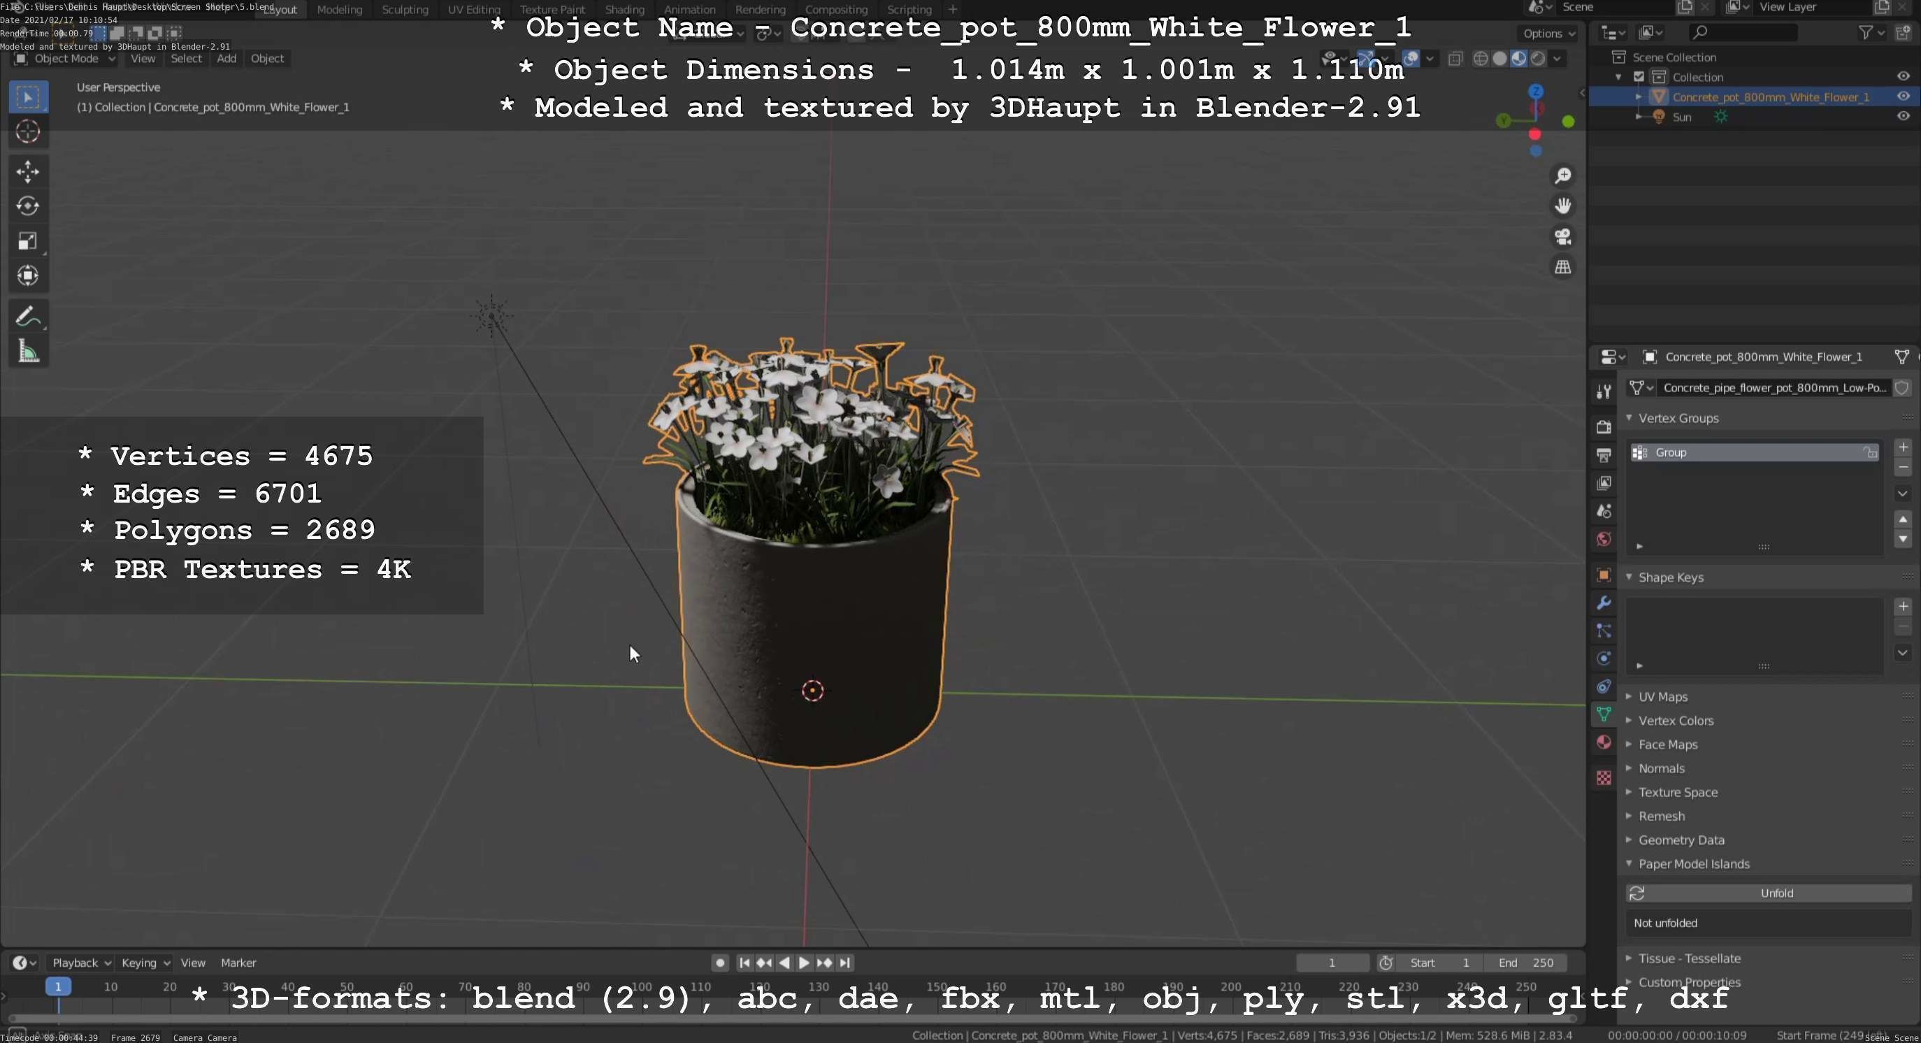Open the Physics properties tab
This screenshot has width=1921, height=1043.
pyautogui.click(x=1604, y=659)
